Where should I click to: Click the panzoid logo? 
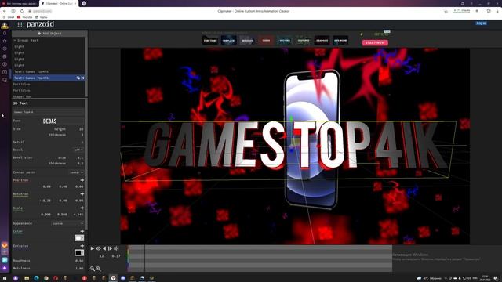40,24
